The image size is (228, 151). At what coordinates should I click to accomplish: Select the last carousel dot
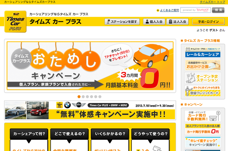[100, 97]
